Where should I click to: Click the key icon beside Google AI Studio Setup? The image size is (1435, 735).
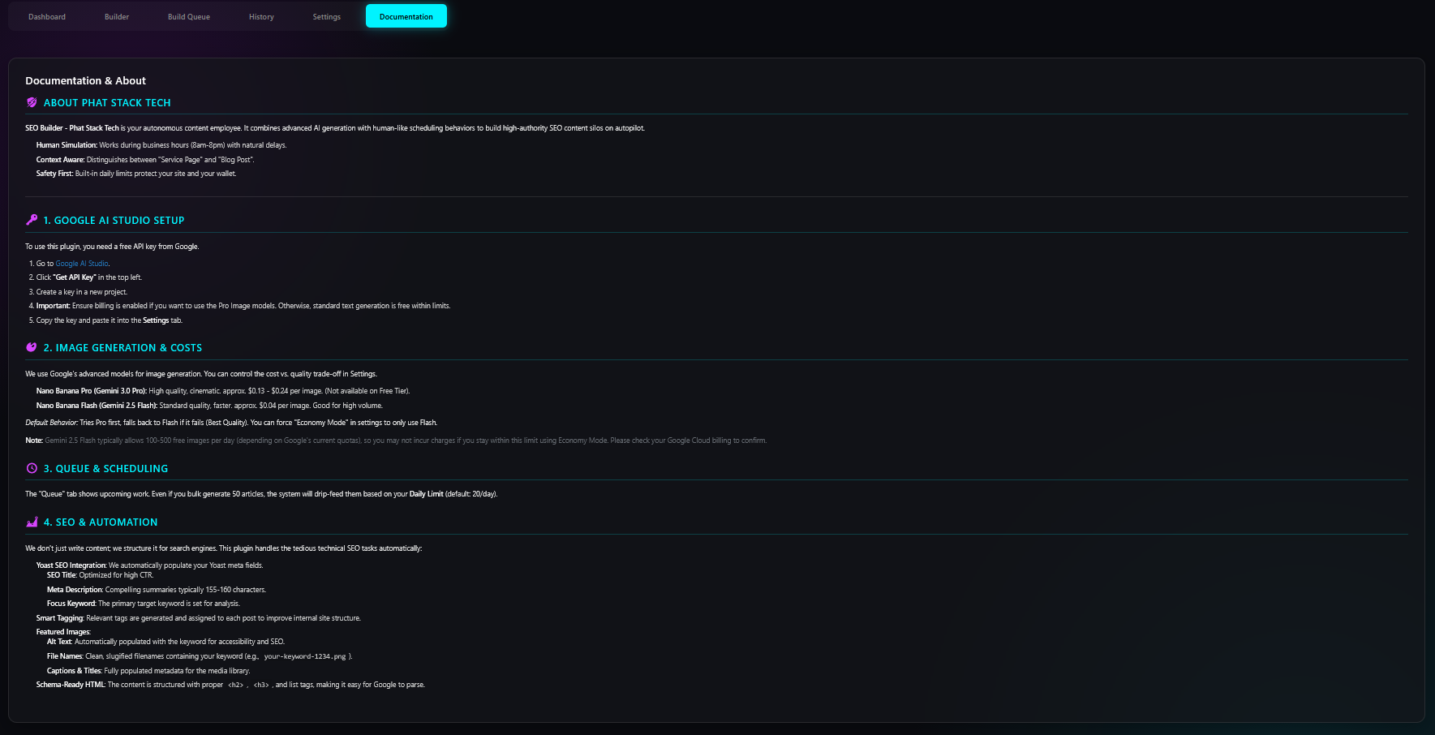tap(32, 220)
